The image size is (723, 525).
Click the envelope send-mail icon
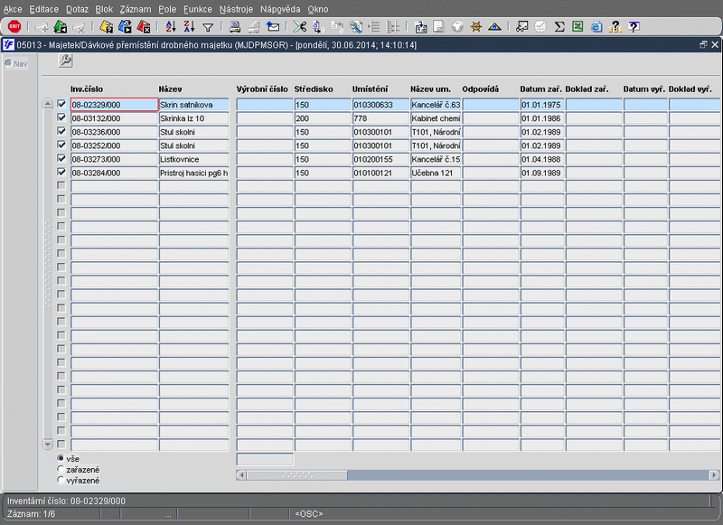pyautogui.click(x=273, y=27)
